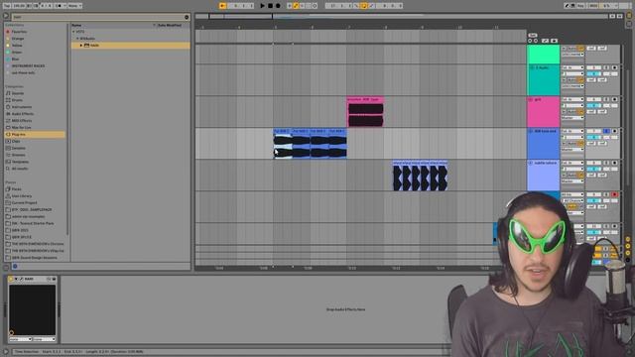Open the Drums category

pyautogui.click(x=17, y=100)
